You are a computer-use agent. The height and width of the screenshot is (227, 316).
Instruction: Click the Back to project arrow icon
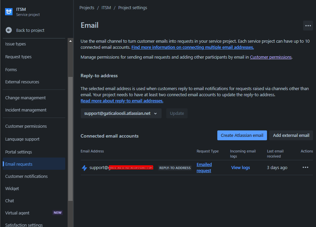9,30
